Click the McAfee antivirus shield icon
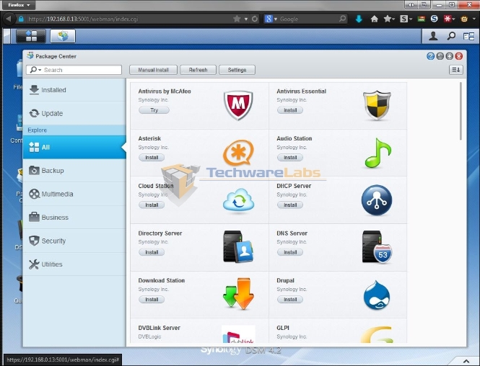 (238, 105)
